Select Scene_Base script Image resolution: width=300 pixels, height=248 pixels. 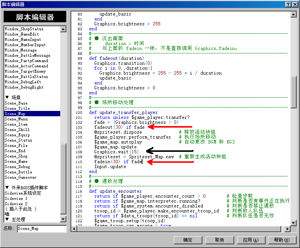pyautogui.click(x=16, y=103)
